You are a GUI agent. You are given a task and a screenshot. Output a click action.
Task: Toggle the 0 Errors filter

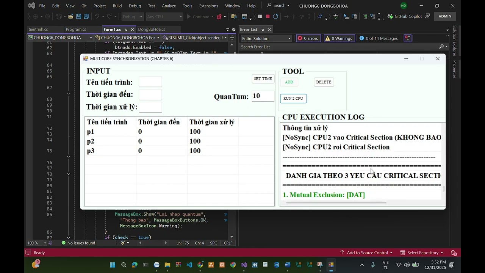pyautogui.click(x=308, y=38)
